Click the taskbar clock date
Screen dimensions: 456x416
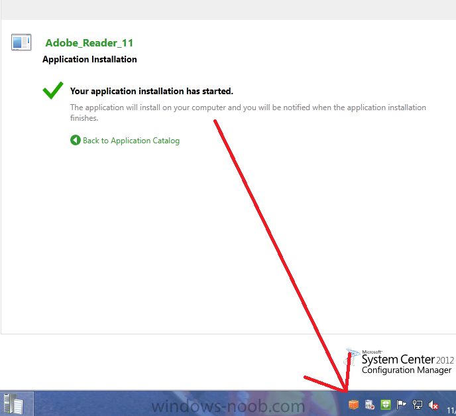(x=451, y=410)
